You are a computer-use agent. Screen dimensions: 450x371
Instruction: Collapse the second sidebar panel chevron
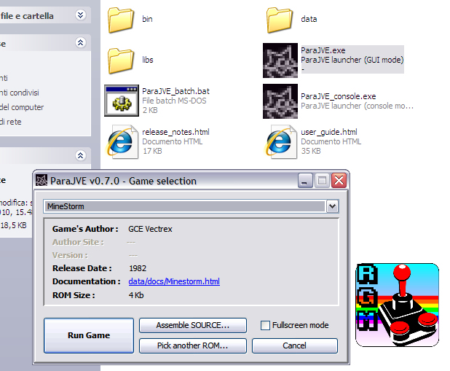pos(80,42)
